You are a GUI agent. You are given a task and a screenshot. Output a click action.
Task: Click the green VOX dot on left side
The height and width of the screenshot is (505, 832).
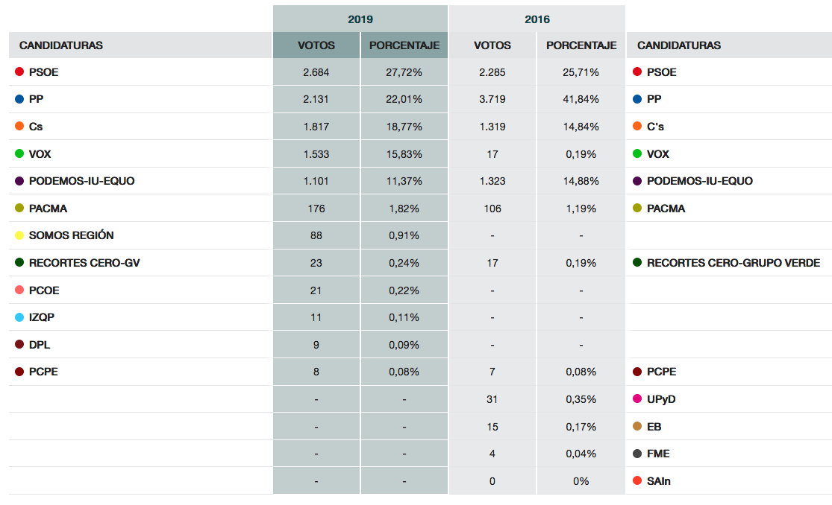coord(19,154)
